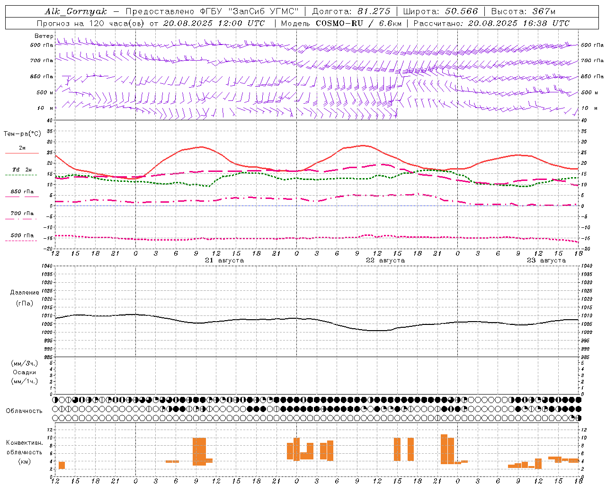
Task: Select the (мм/1ч.) precipitation unit label
Action: pos(25,381)
